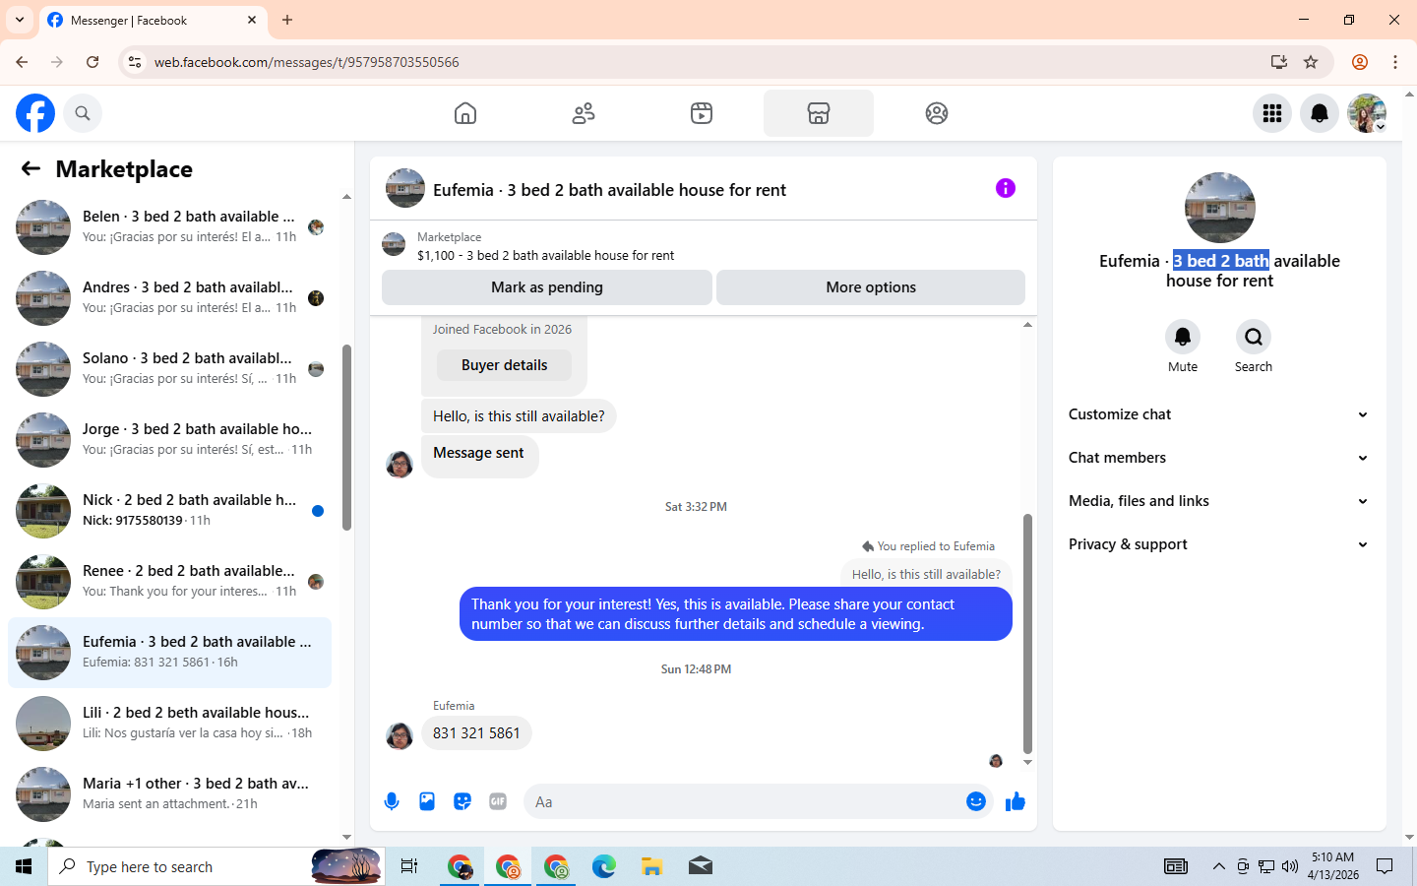Open the Chrome three-dot menu
Image resolution: width=1417 pixels, height=886 pixels.
coord(1395,62)
